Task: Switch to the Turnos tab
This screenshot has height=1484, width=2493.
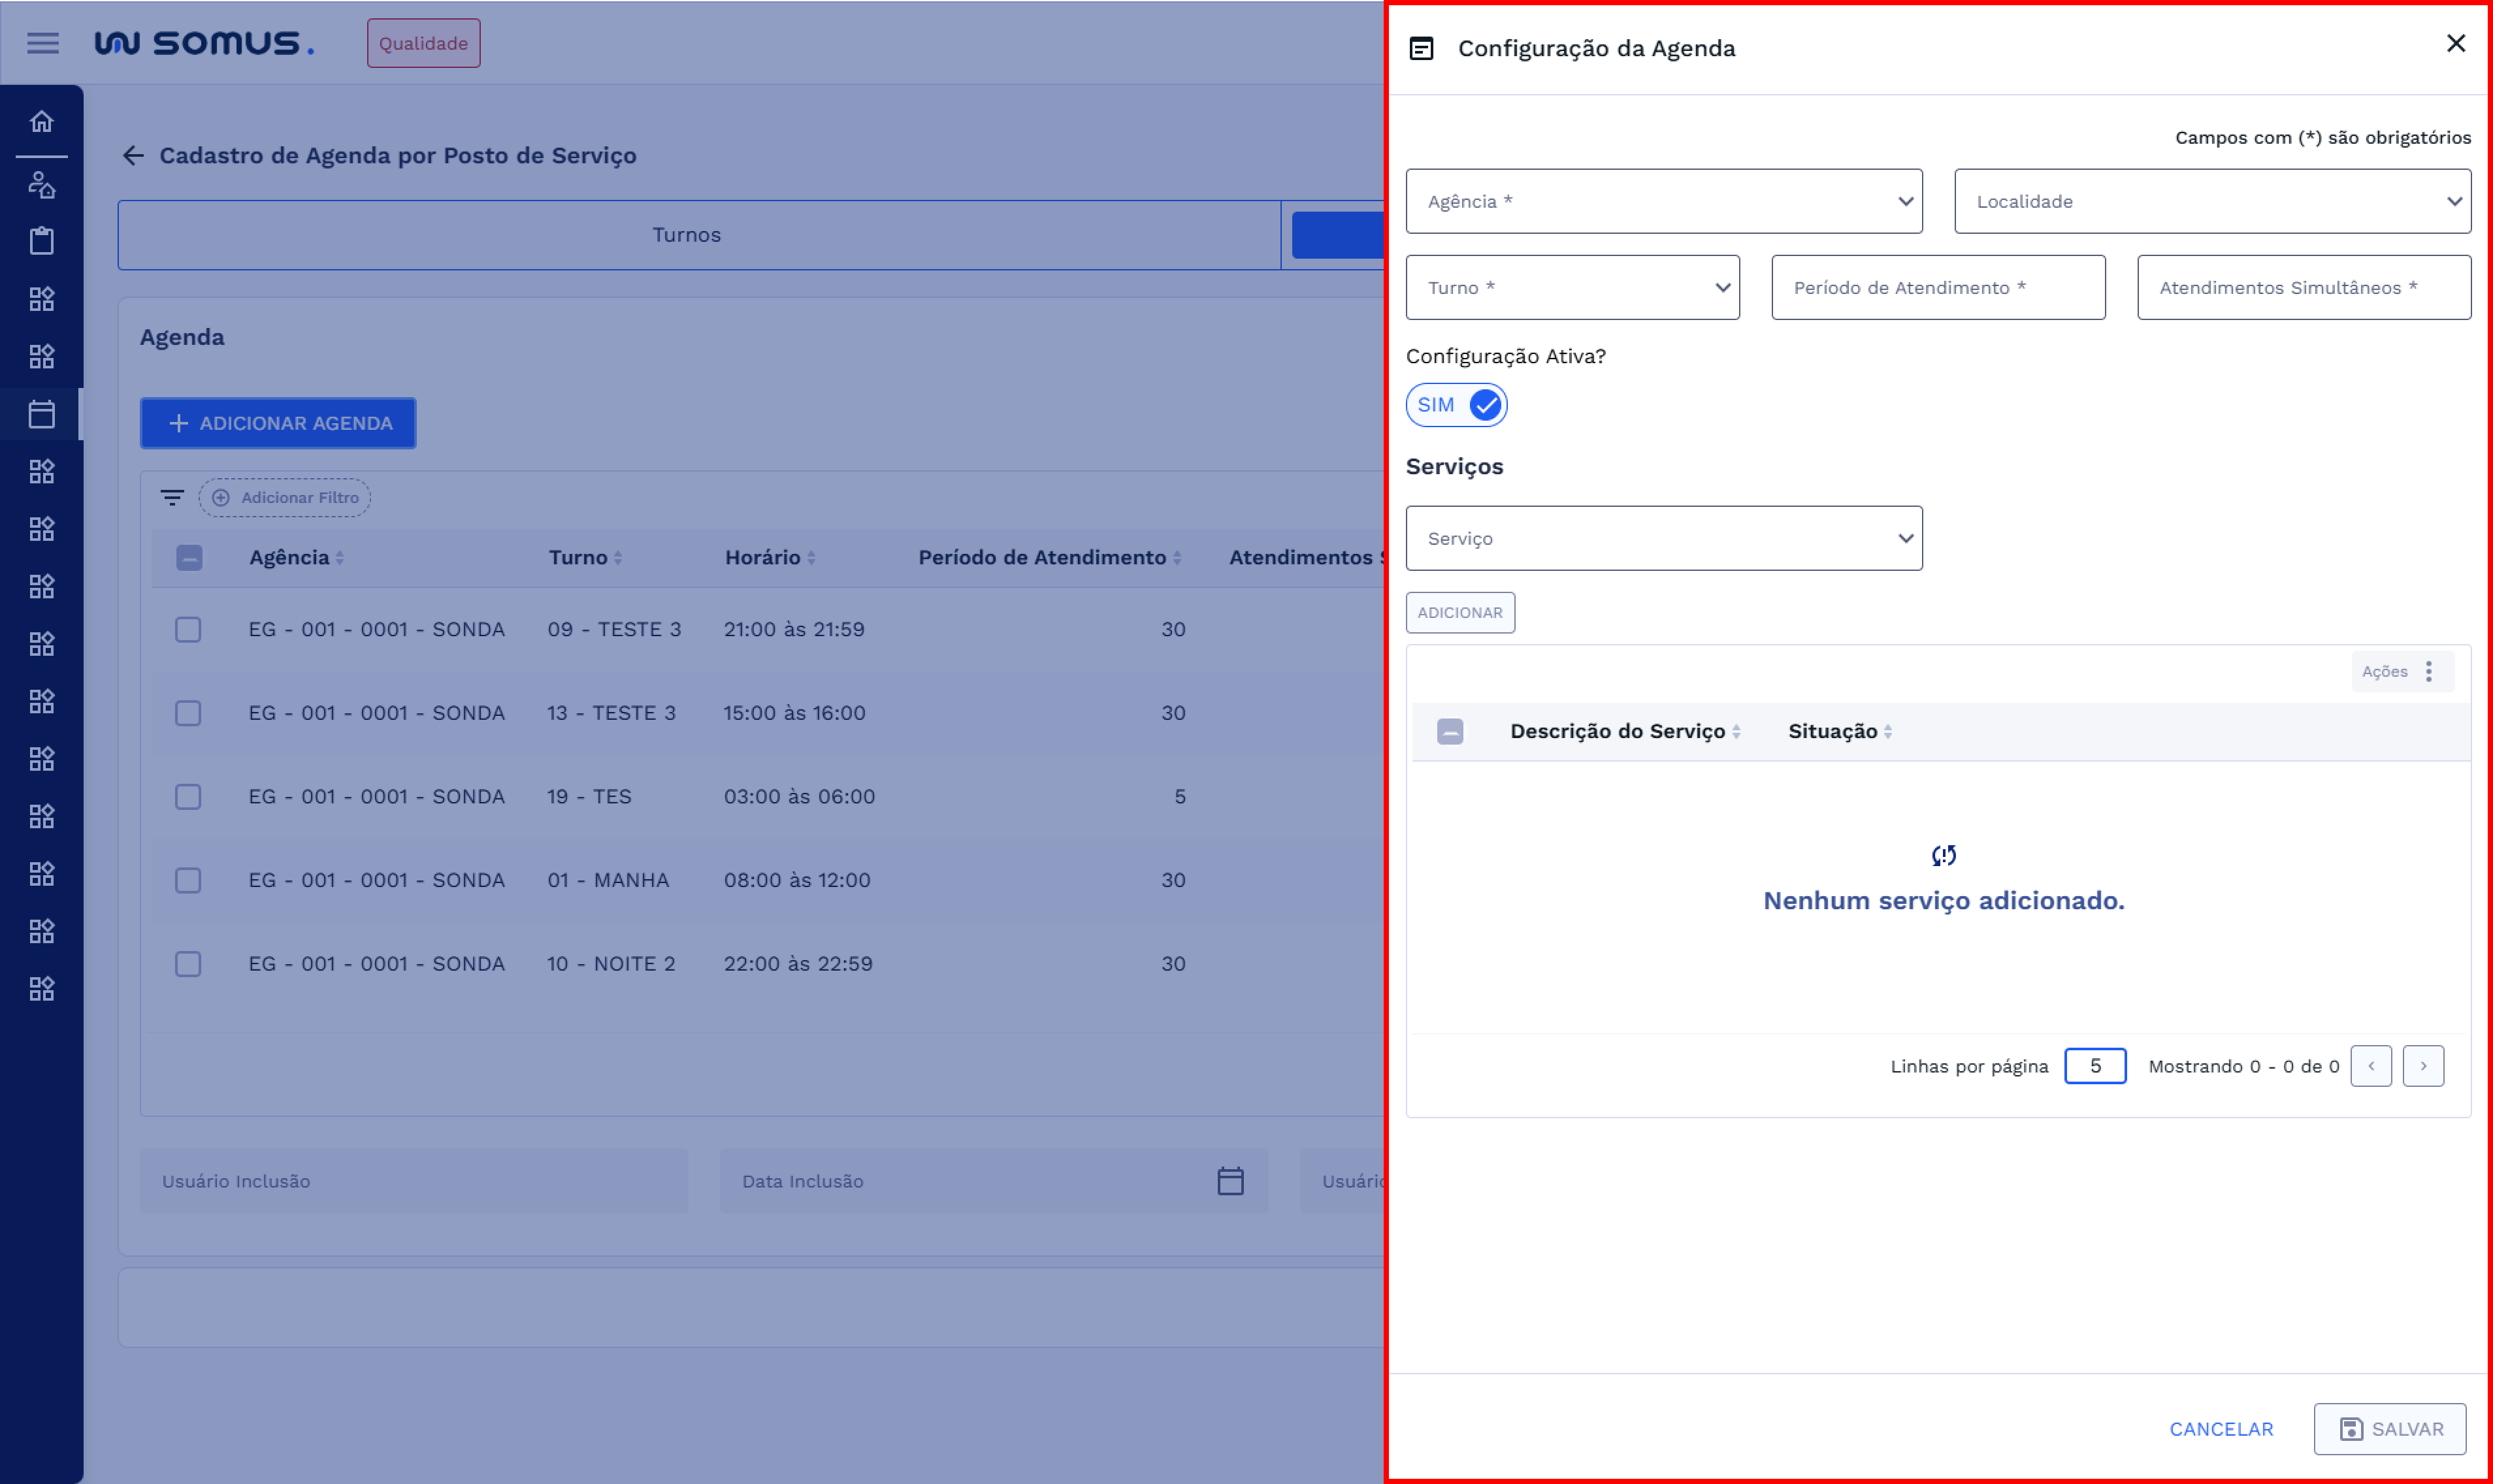Action: (x=686, y=234)
